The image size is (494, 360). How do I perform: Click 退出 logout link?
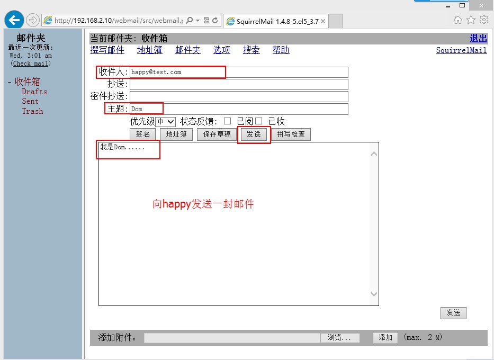pyautogui.click(x=478, y=39)
